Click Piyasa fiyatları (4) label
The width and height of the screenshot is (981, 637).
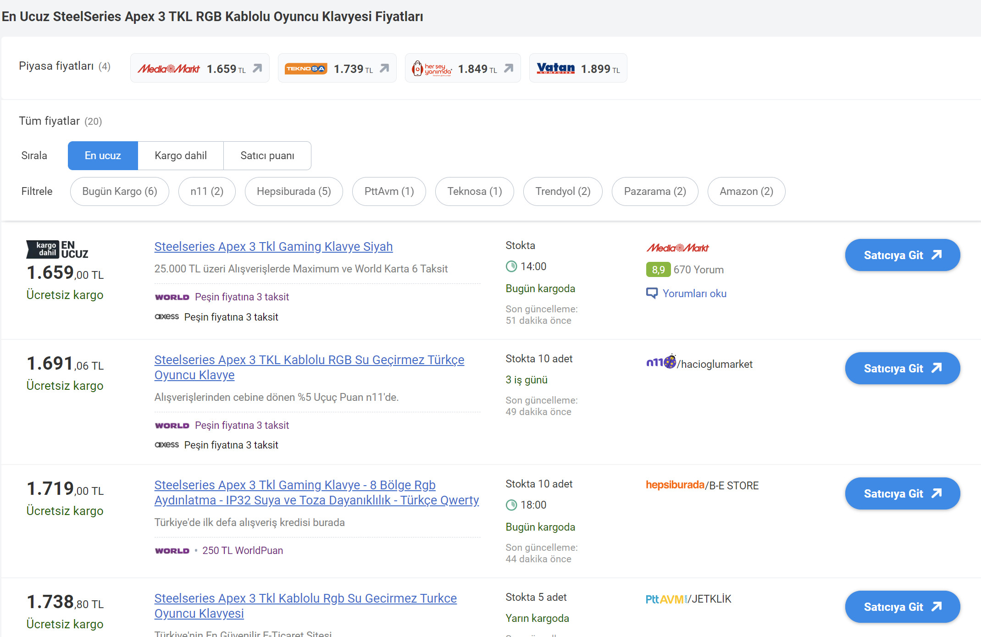(x=65, y=66)
